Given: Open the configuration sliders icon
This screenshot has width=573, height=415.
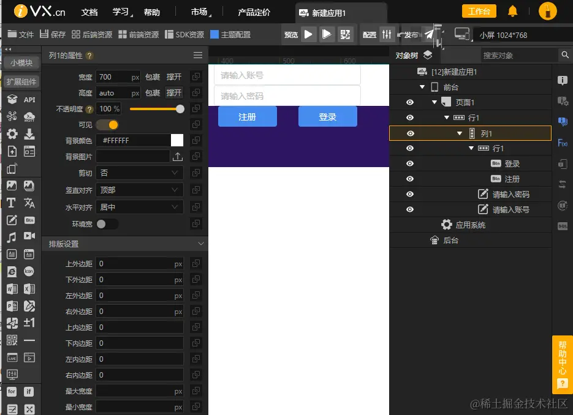Looking at the screenshot, I should coord(387,35).
